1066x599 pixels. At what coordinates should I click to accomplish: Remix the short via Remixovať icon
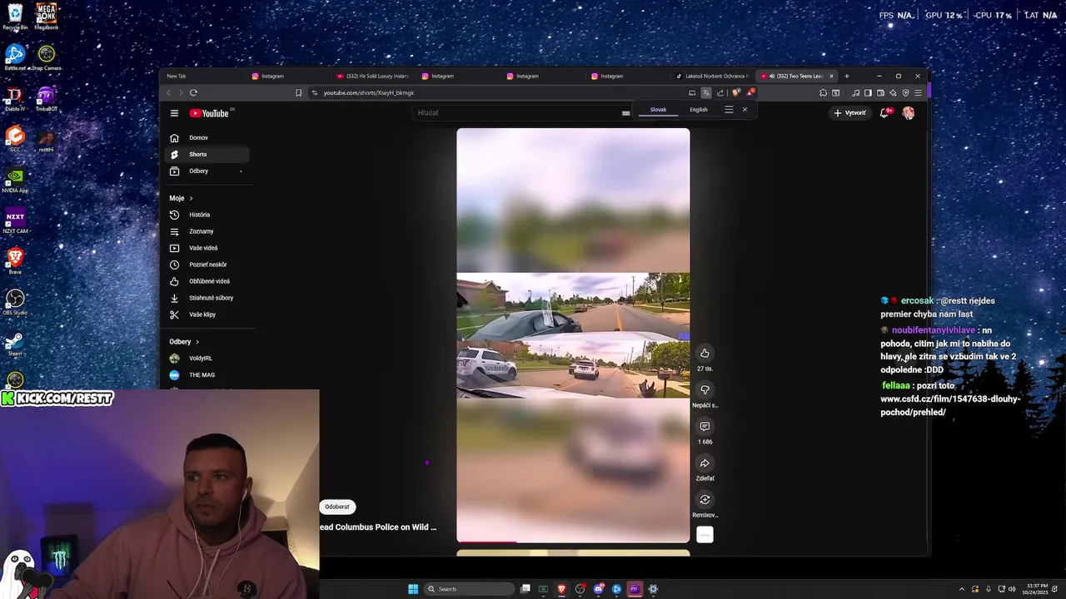click(705, 499)
